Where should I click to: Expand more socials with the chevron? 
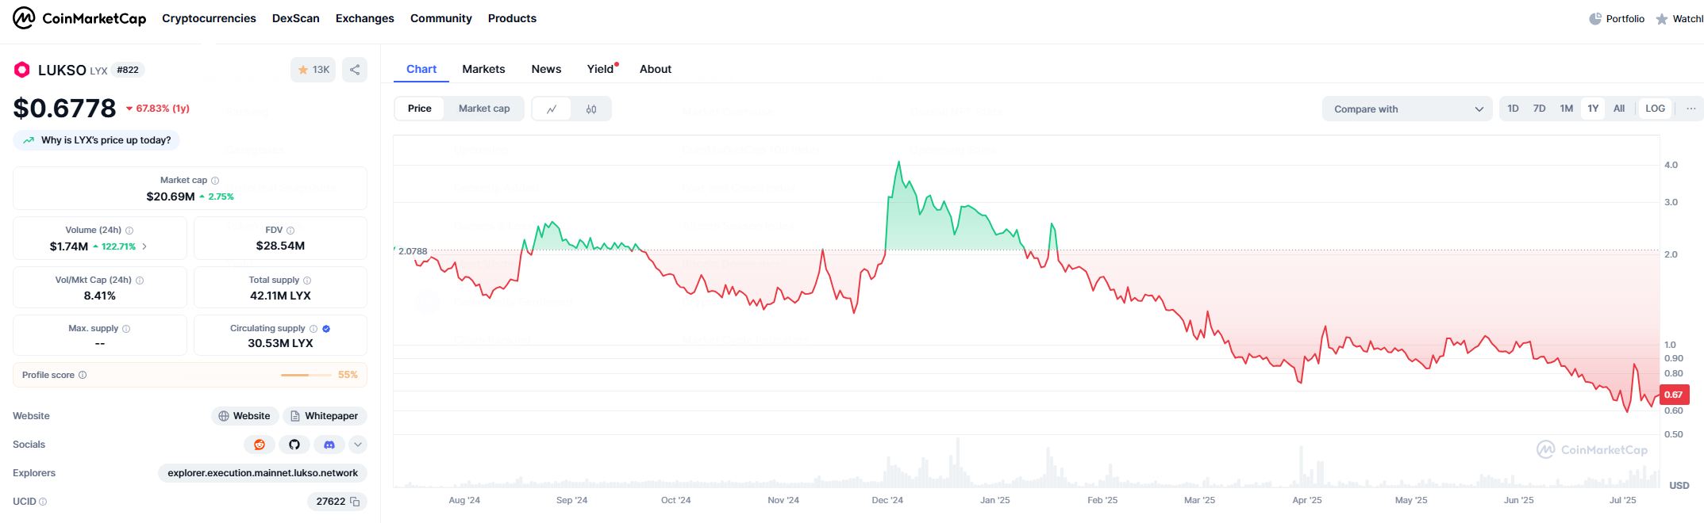(358, 445)
